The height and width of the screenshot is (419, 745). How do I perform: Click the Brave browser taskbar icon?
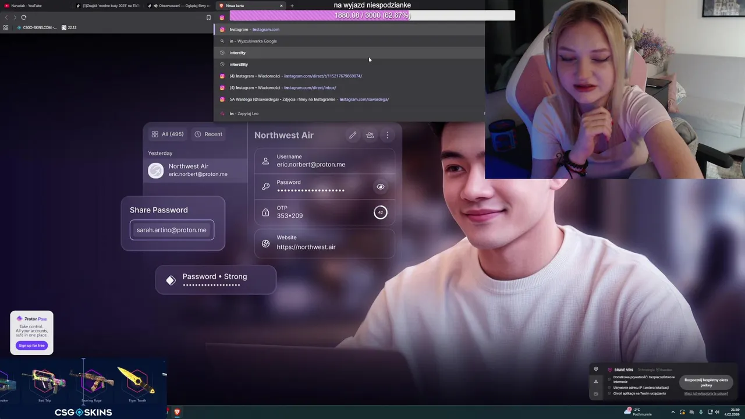[177, 412]
